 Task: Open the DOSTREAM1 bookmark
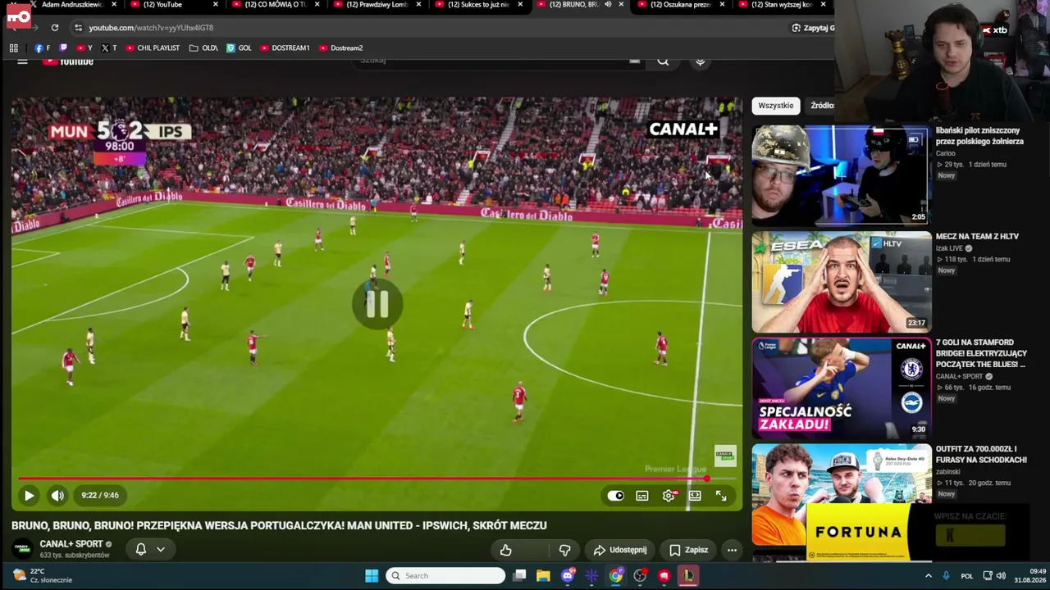pyautogui.click(x=285, y=48)
